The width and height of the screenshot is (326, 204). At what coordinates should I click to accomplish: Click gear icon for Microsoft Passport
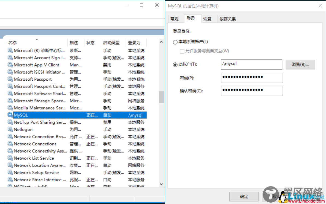10,79
